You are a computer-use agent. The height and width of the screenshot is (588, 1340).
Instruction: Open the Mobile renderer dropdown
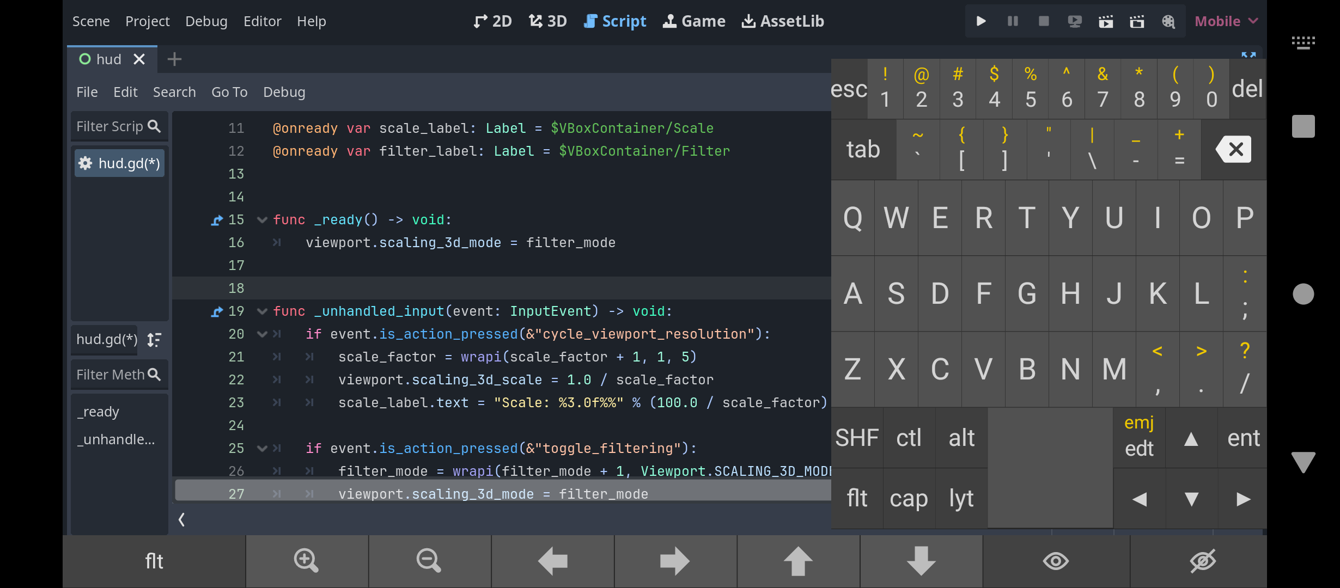pos(1226,21)
